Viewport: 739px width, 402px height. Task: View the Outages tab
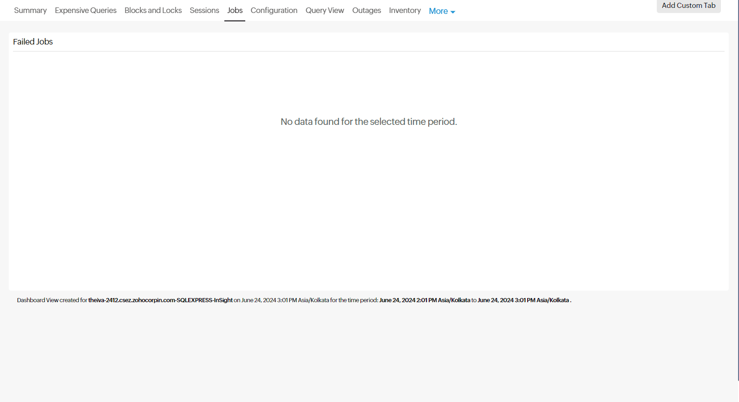click(366, 10)
